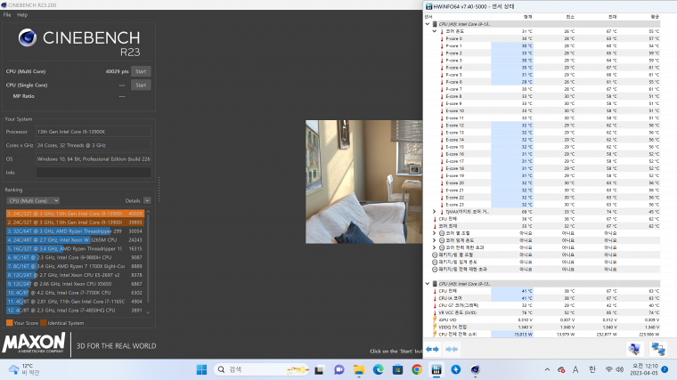Screen dimensions: 677x380
Task: Select the P-core 4 sensor row
Action: (x=542, y=68)
